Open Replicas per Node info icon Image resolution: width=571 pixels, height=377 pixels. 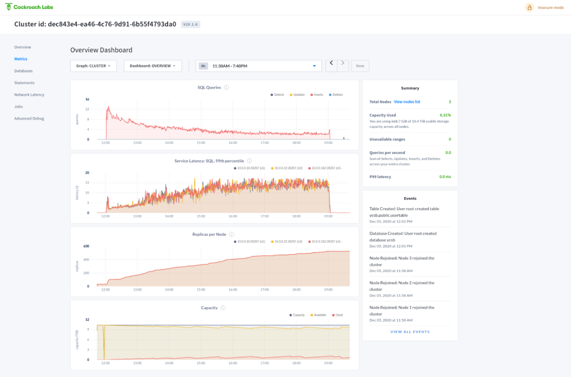tap(232, 234)
